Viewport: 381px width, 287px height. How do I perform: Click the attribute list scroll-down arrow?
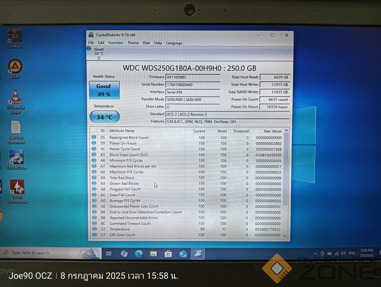click(285, 236)
